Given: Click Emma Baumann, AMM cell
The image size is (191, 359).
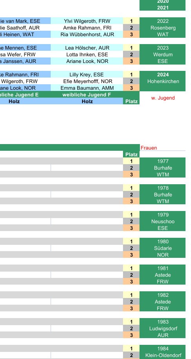Looking at the screenshot, I should click(x=87, y=88).
